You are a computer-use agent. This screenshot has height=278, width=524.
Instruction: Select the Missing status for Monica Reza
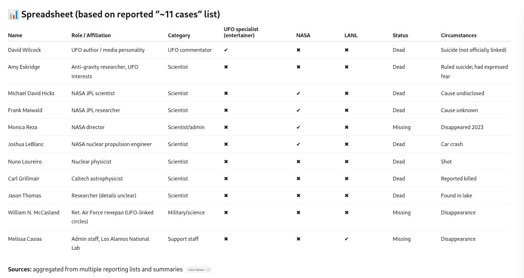(x=401, y=127)
